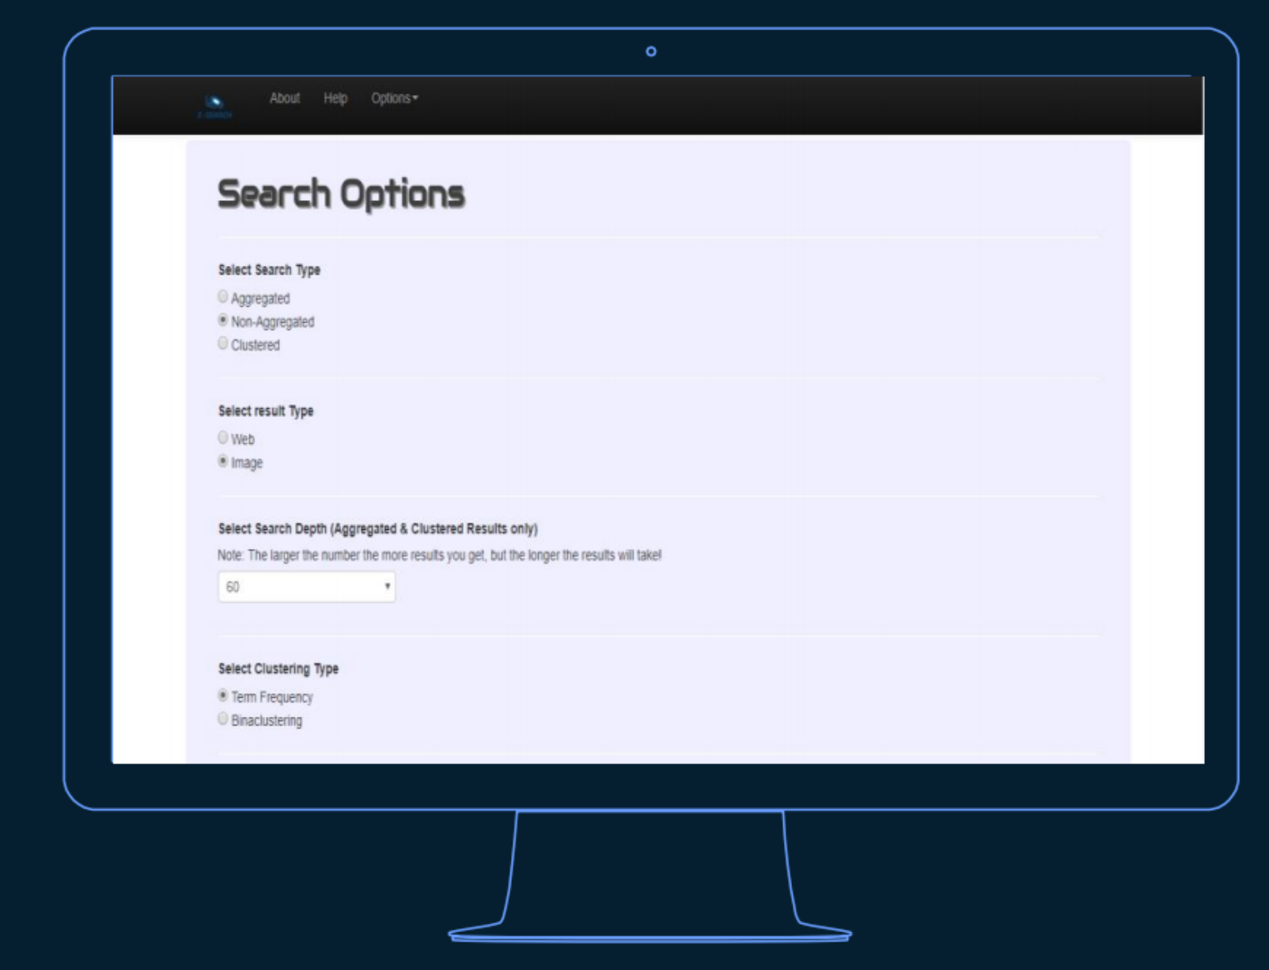This screenshot has width=1269, height=970.
Task: Click the Select Search Type label
Action: (269, 270)
